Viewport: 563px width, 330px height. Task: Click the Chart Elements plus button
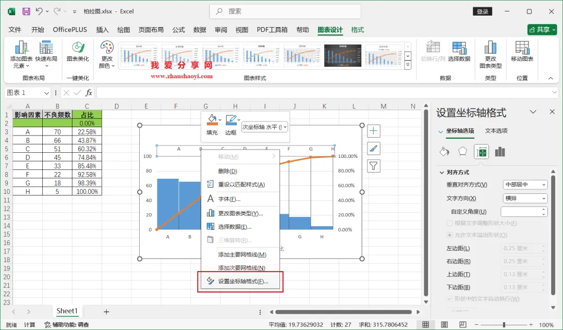373,131
